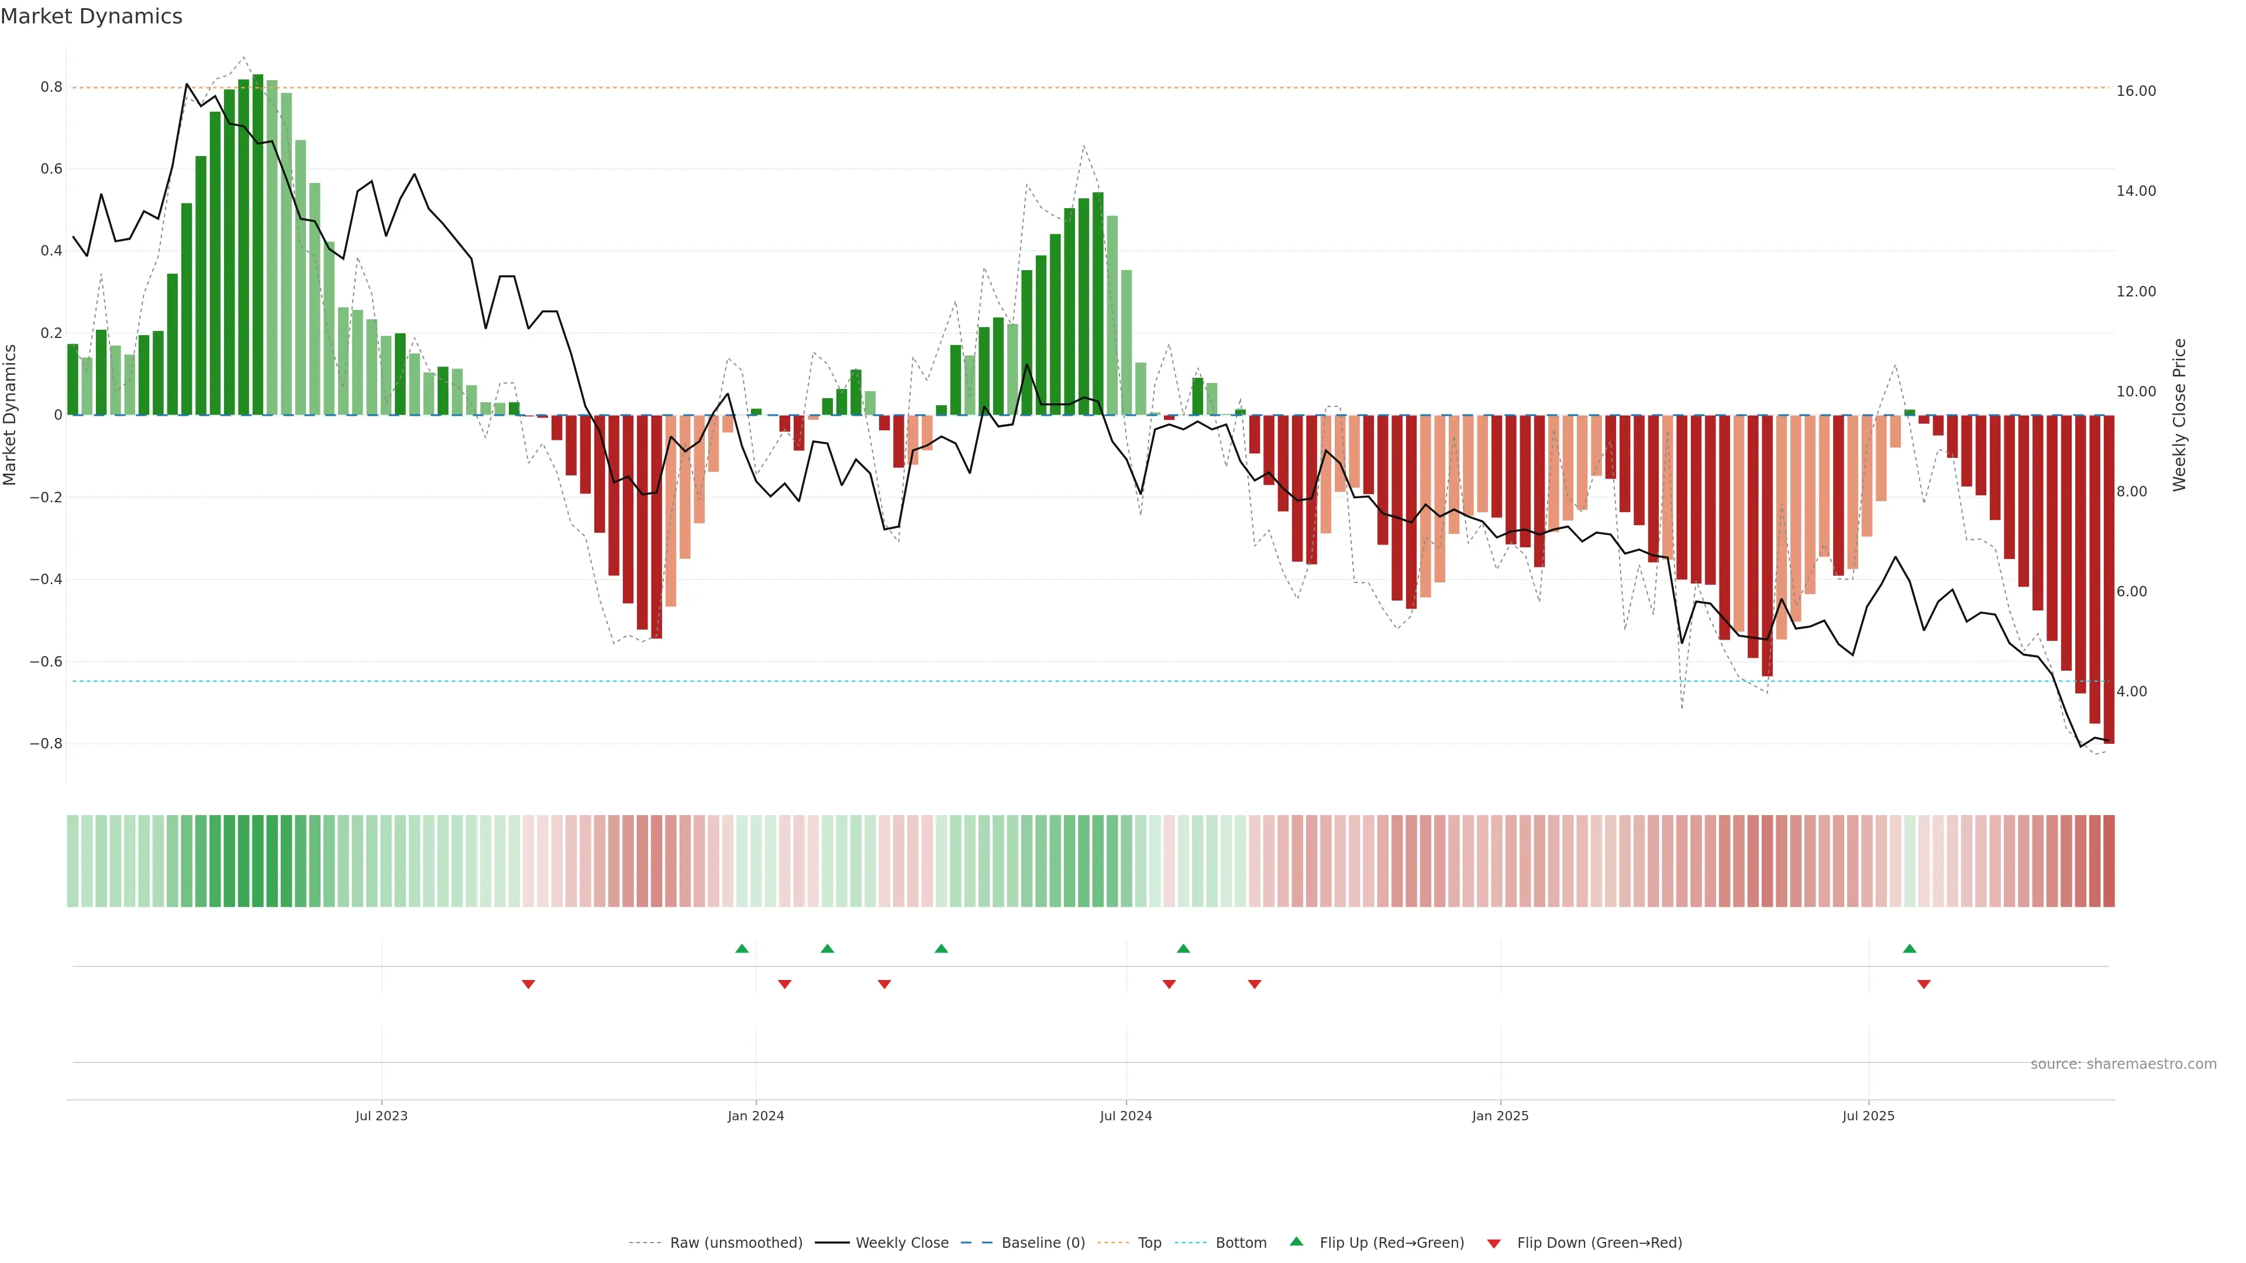Click the Jan 2025 x-axis label
The image size is (2246, 1263).
[1500, 1116]
